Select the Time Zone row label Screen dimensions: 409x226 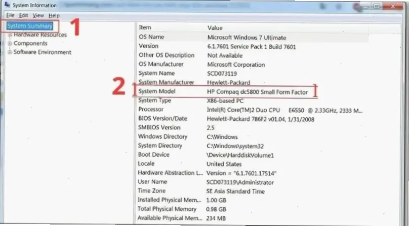coord(151,191)
